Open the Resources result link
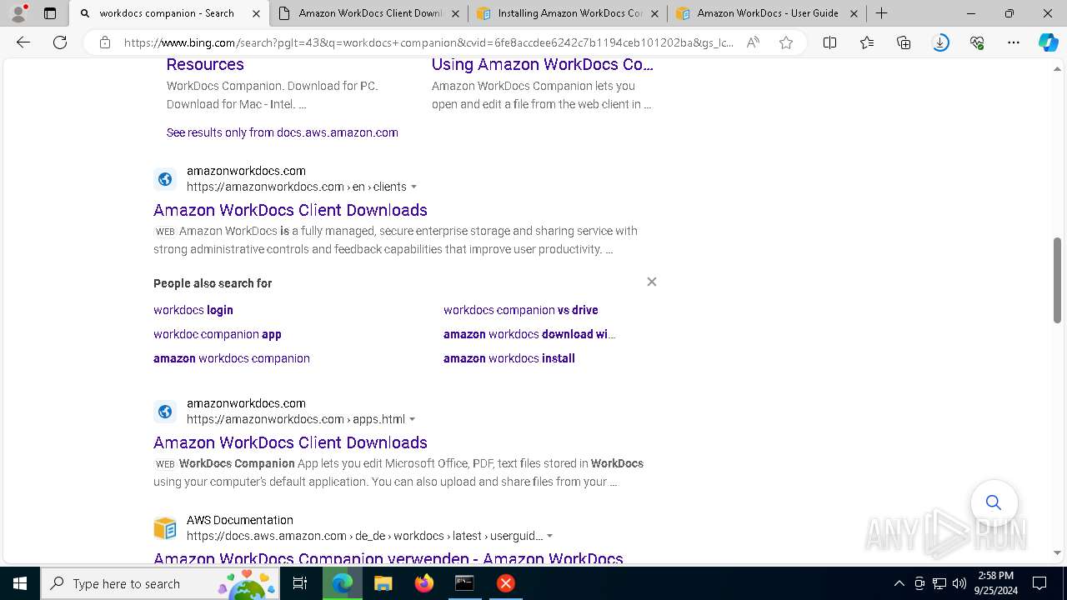This screenshot has height=600, width=1067. [x=205, y=64]
